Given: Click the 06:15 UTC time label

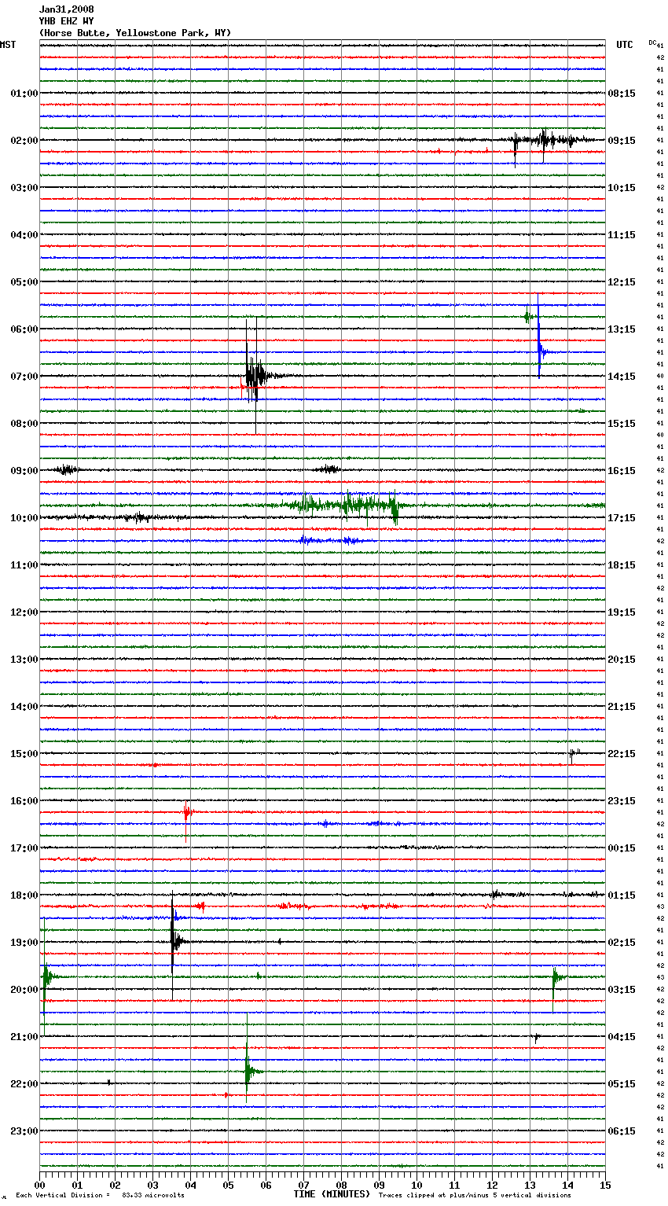Looking at the screenshot, I should [622, 1131].
